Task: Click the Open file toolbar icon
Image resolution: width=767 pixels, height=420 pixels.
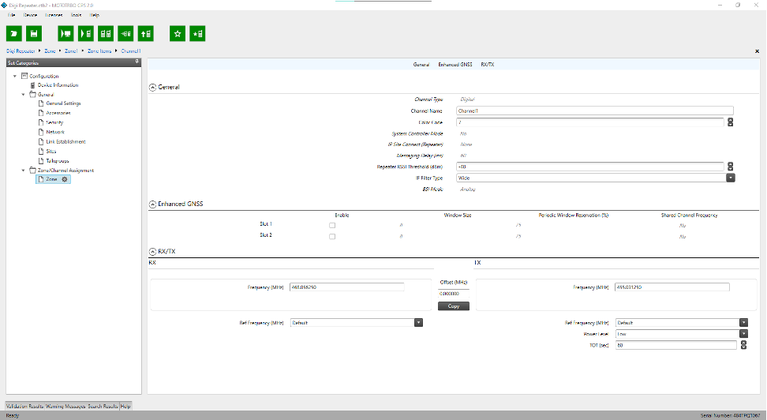Action: point(14,33)
